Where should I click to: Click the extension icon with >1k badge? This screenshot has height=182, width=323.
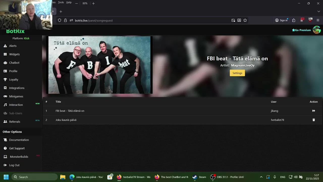(x=310, y=20)
